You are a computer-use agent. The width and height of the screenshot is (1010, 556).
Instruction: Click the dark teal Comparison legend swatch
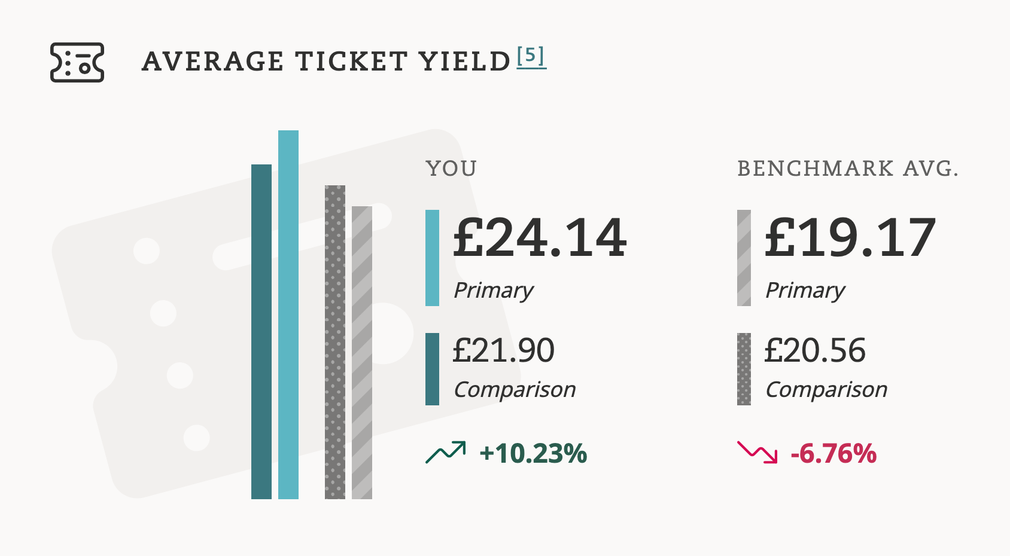point(432,369)
